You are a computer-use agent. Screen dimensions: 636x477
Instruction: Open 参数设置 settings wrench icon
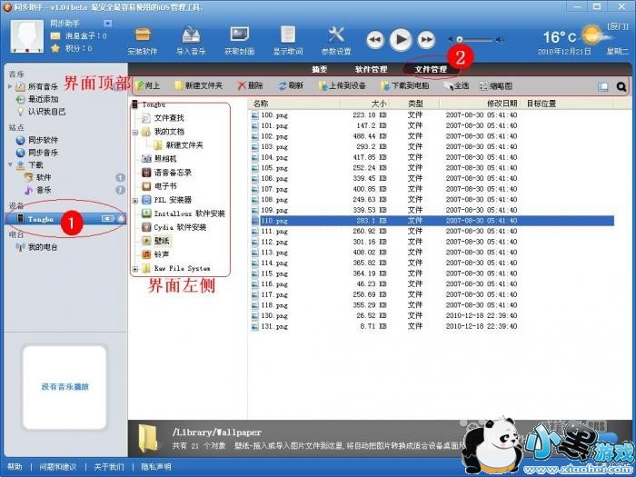pos(336,41)
